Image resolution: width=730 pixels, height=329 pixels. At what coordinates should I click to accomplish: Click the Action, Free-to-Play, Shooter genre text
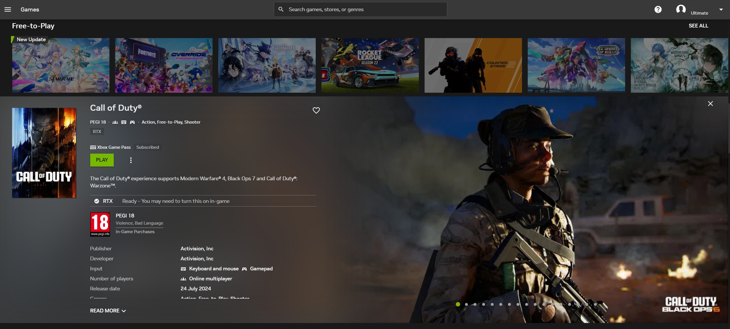(x=171, y=122)
